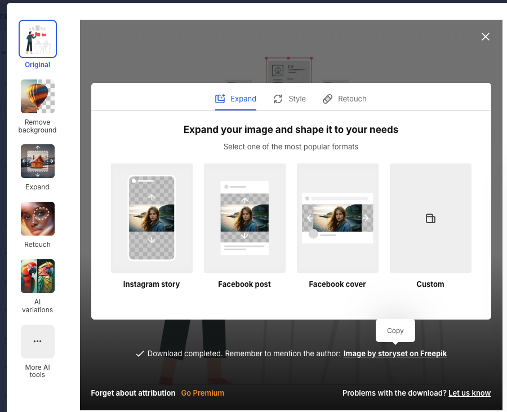Switch to the Style tab

click(x=290, y=99)
